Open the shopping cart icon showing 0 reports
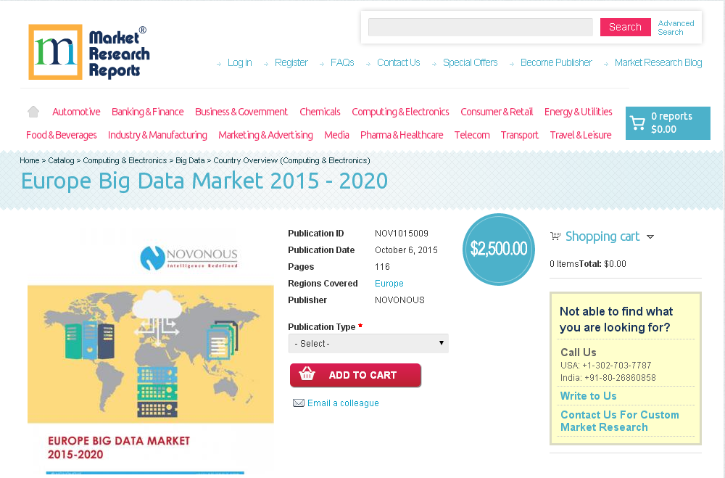Viewport: 725px width, 478px height. click(637, 123)
